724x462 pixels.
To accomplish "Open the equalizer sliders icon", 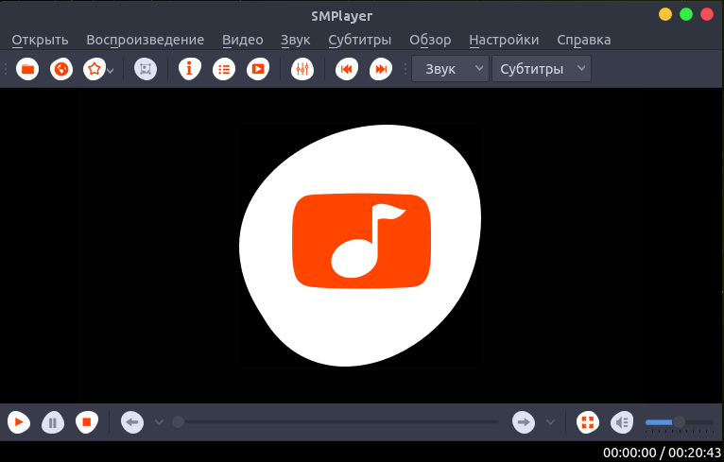I will pos(302,69).
